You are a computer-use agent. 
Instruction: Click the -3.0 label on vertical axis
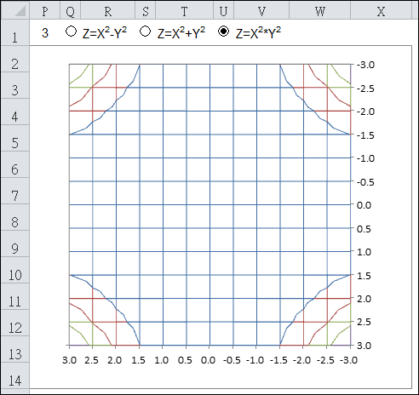(x=365, y=65)
